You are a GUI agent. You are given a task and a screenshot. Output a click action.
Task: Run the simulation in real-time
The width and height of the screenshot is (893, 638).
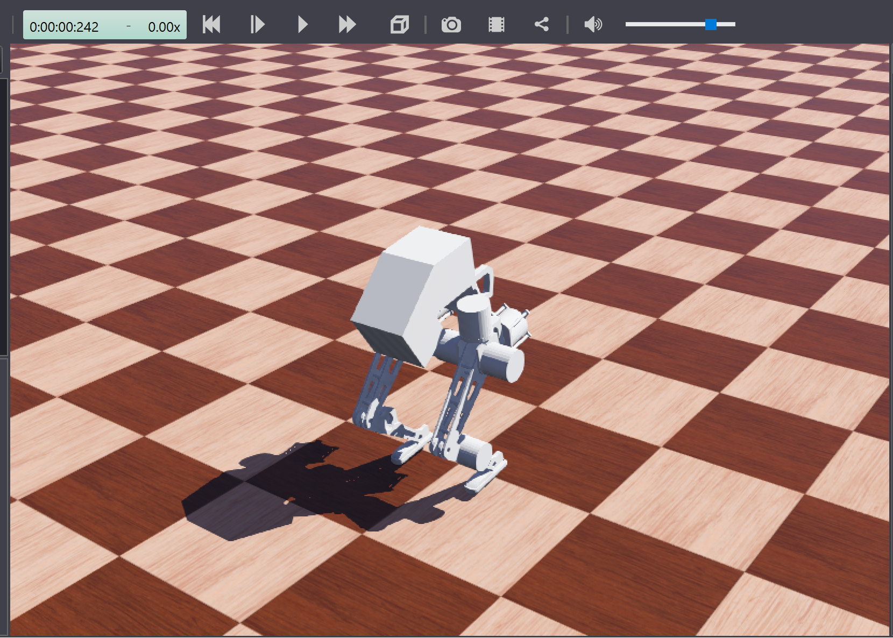pyautogui.click(x=303, y=25)
